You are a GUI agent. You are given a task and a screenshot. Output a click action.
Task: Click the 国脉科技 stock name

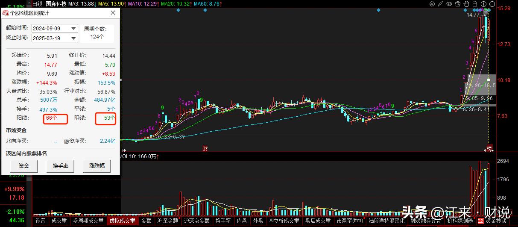click(56, 3)
